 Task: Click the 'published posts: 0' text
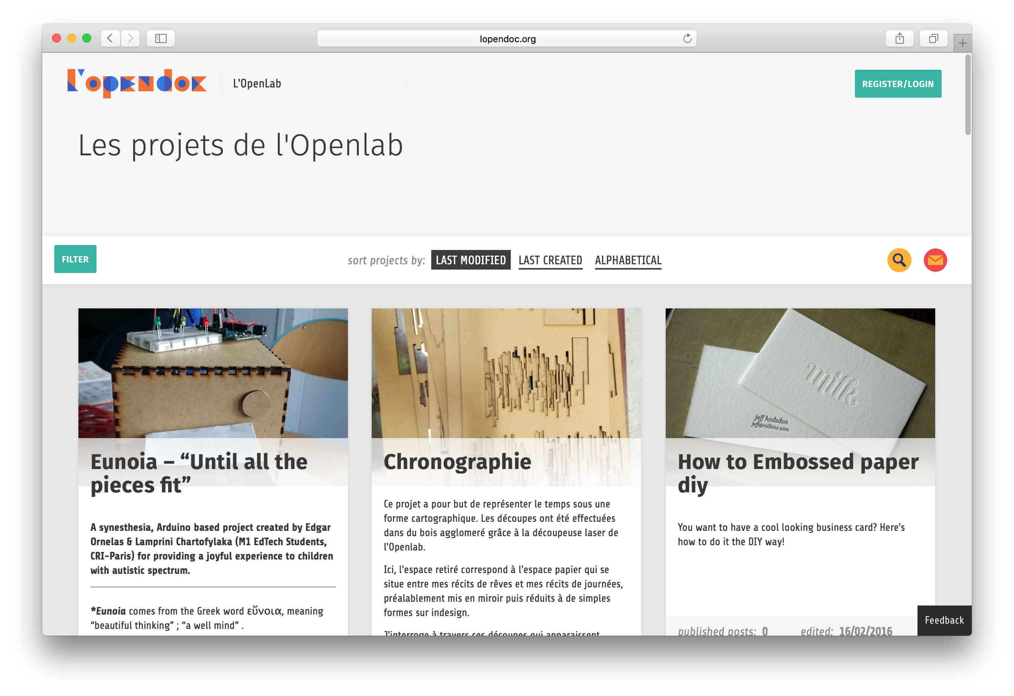point(723,631)
